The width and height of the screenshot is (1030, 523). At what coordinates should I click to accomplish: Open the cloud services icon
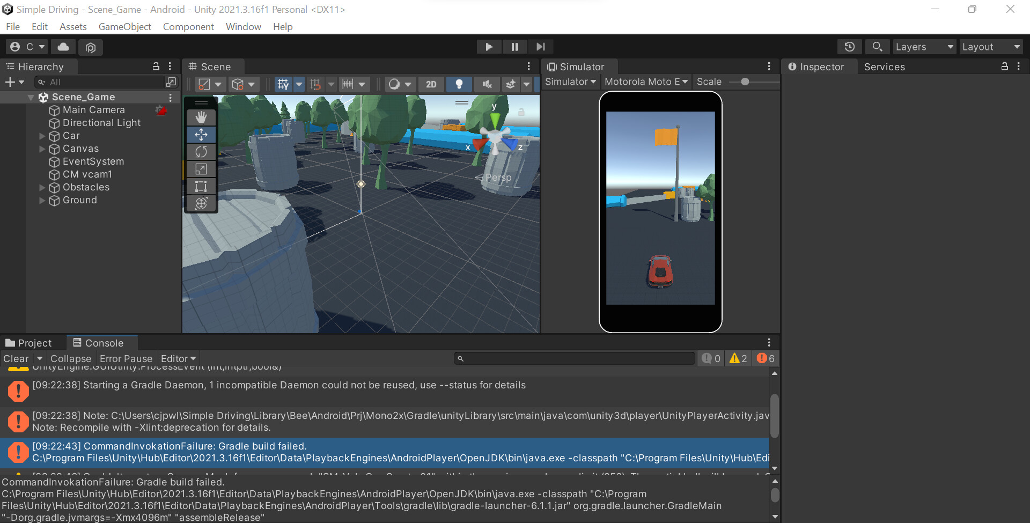point(63,47)
